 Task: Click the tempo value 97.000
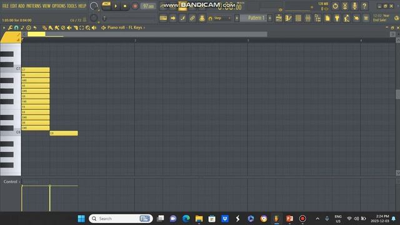coord(148,6)
